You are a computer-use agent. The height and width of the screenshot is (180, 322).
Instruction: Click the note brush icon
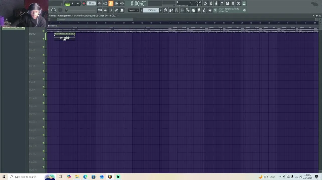coord(111,10)
